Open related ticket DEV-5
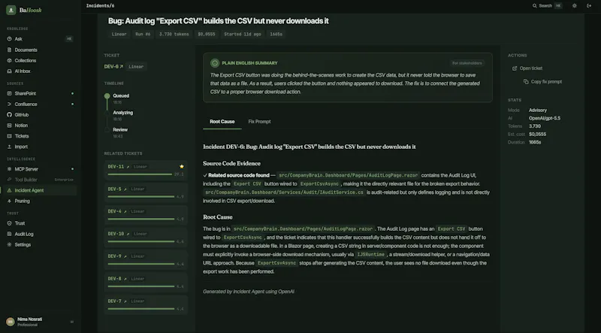 click(x=117, y=189)
